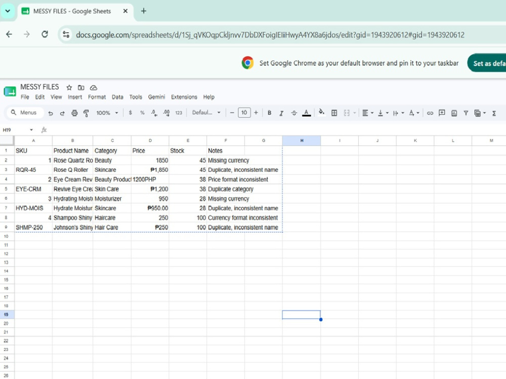Open the table views icon
Screen dimensions: 506x379
480,113
